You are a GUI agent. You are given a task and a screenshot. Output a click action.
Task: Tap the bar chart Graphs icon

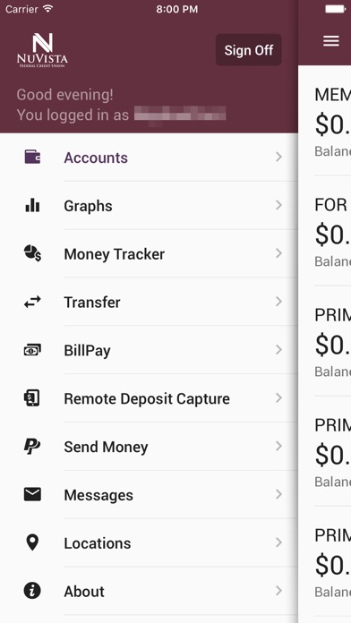pos(32,205)
